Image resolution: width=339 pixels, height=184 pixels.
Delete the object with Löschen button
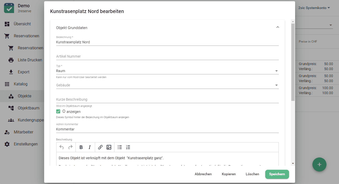pyautogui.click(x=252, y=174)
